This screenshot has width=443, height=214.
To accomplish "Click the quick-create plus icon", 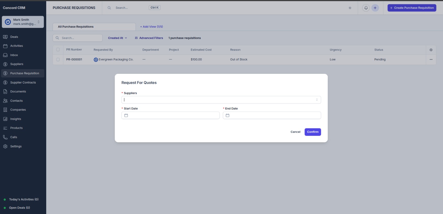I will point(375,8).
